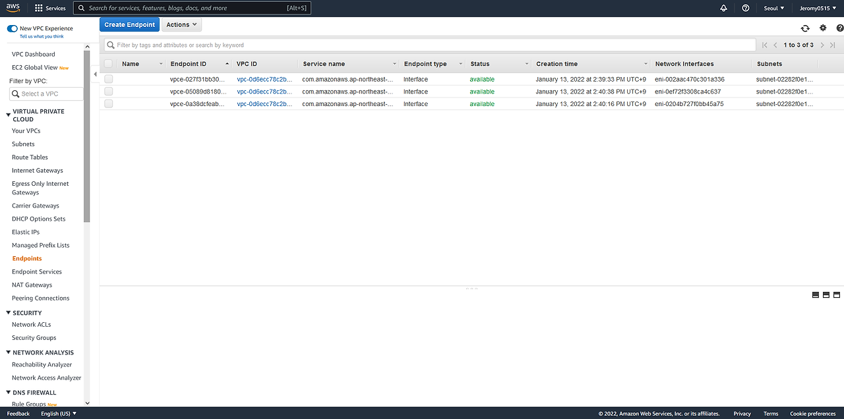Screen dimensions: 844x419
Task: Open Endpoint Services in sidebar
Action: coord(37,272)
